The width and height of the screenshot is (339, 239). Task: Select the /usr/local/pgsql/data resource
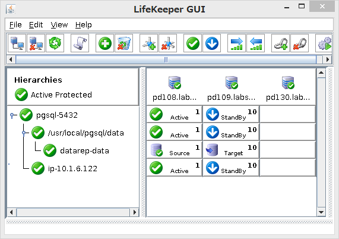[x=86, y=133]
